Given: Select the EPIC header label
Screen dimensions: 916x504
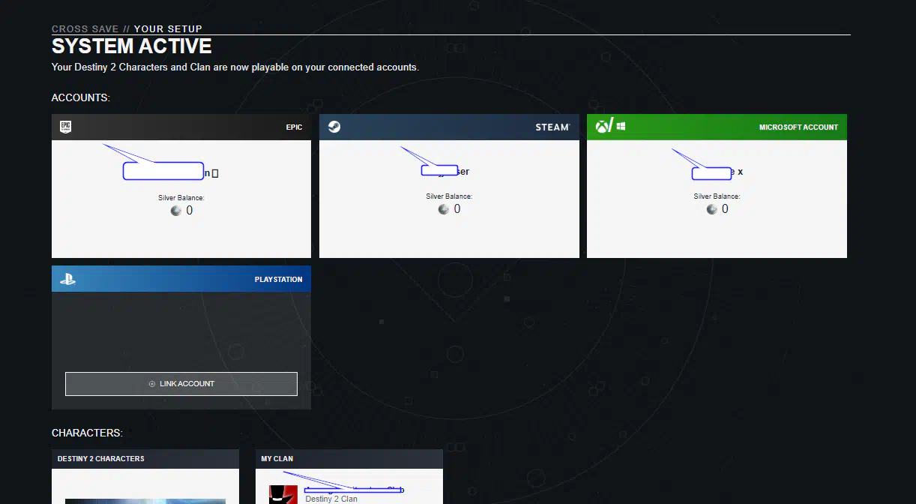Looking at the screenshot, I should pyautogui.click(x=294, y=127).
